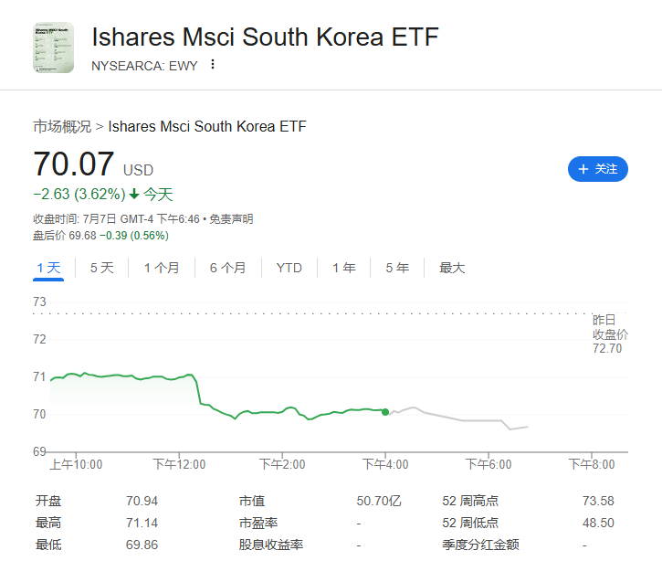This screenshot has width=662, height=561.
Task: Open the 免责声明 disclaimer link
Action: tap(230, 219)
